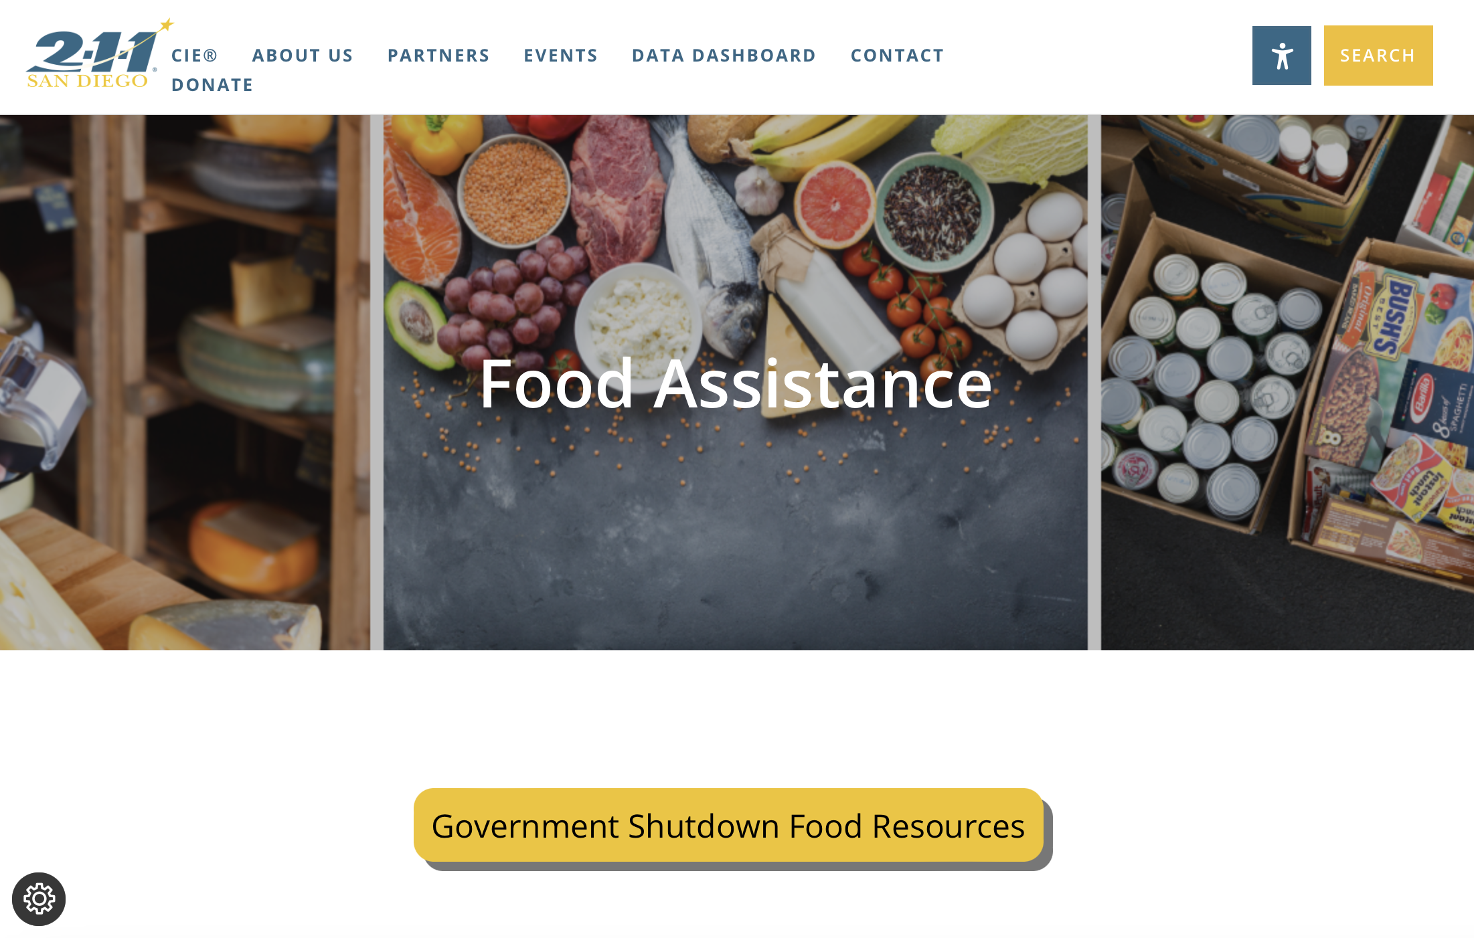Viewport: 1474px width, 938px height.
Task: Click the San Diego text under logo
Action: (x=87, y=81)
